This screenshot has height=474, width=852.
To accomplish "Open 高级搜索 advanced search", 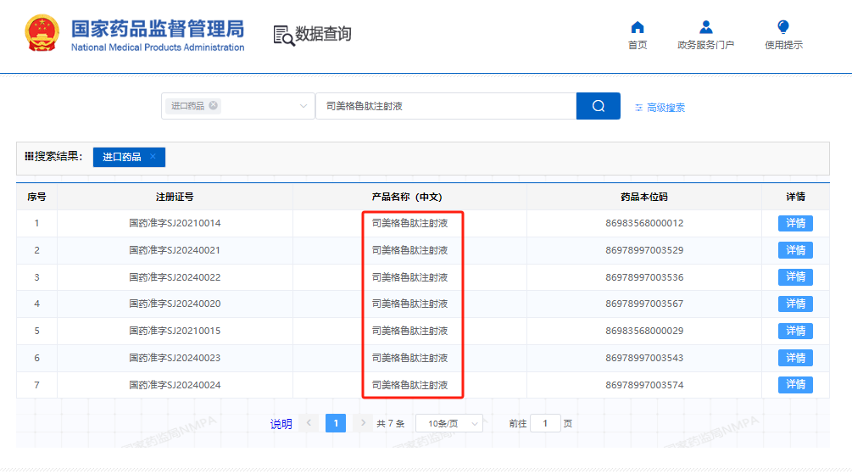I will (660, 108).
